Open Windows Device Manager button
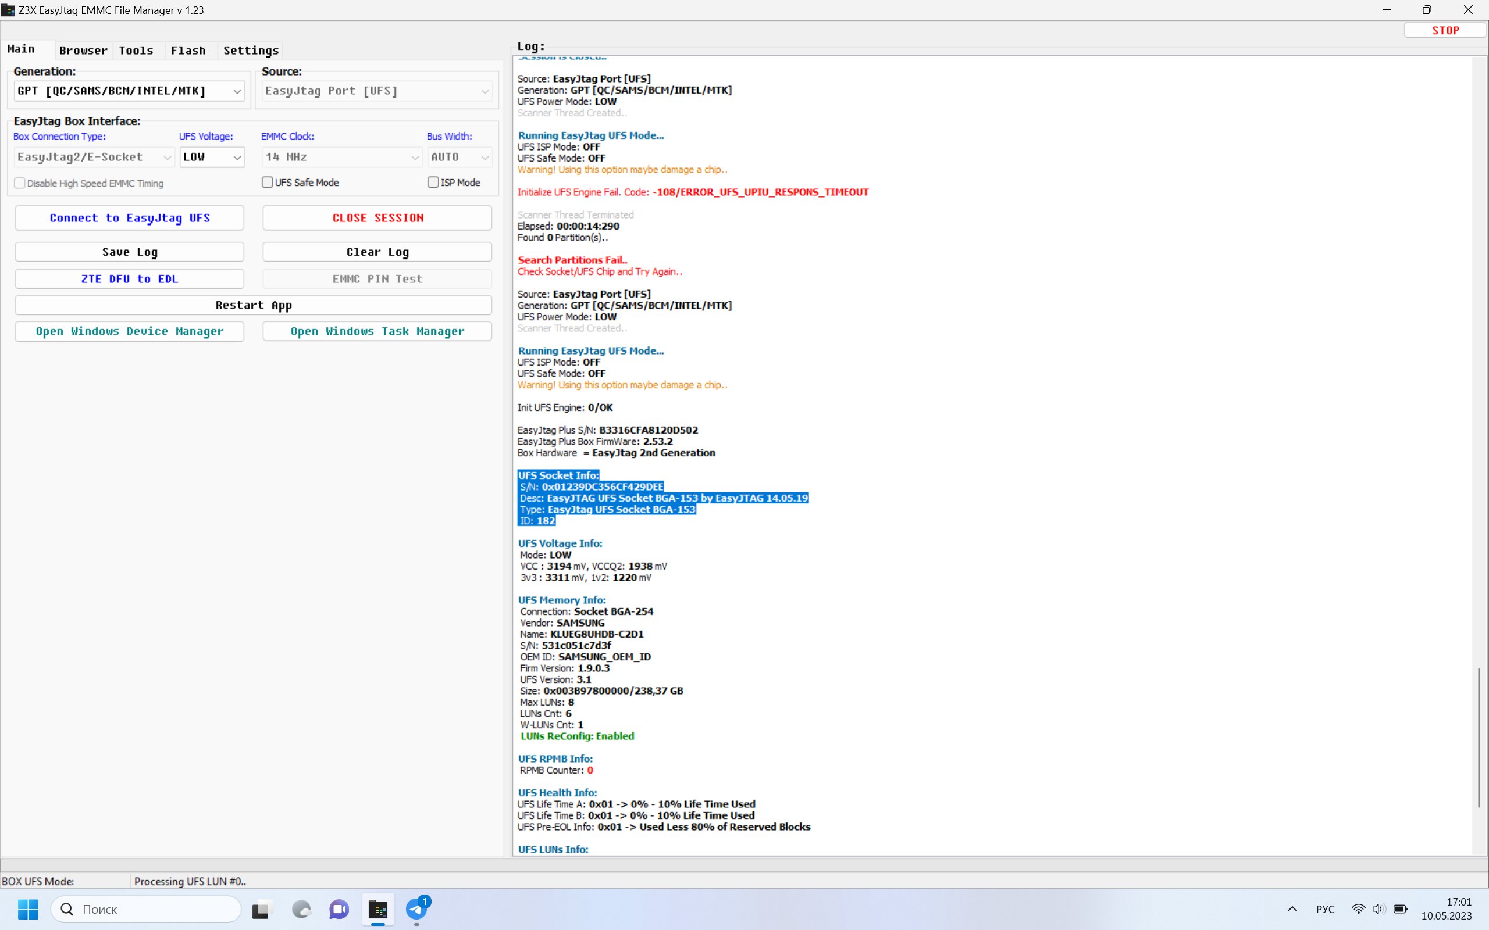This screenshot has height=930, width=1489. [130, 331]
